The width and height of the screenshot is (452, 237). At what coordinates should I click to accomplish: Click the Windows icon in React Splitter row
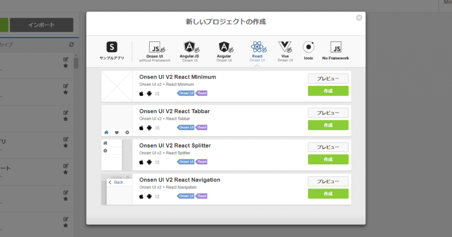tap(158, 162)
